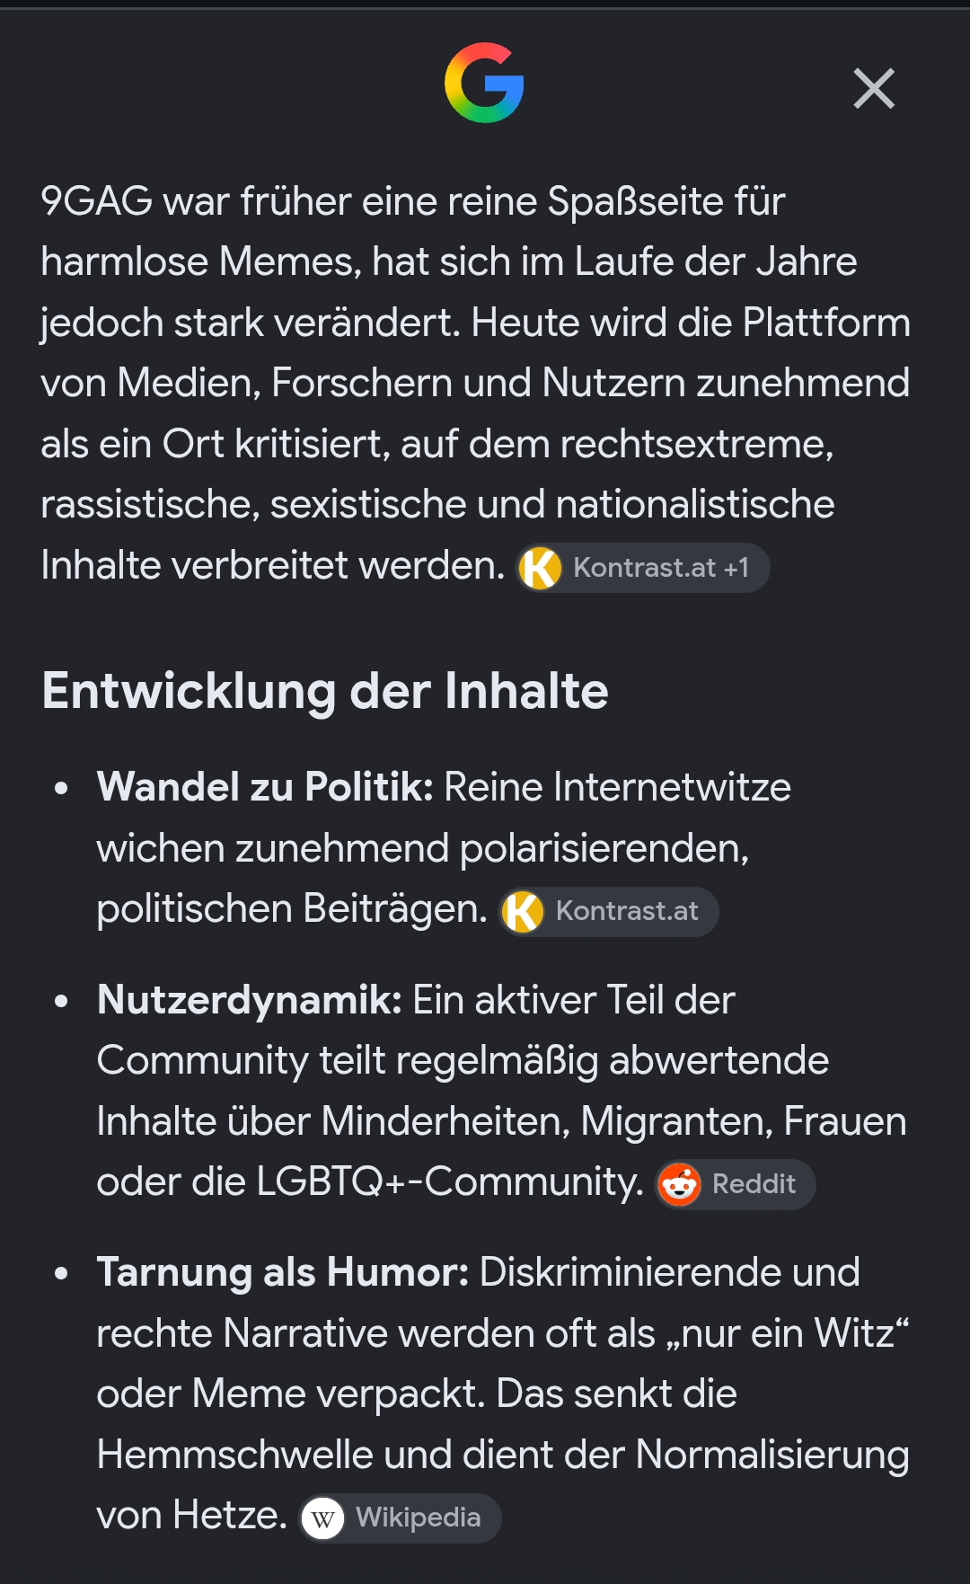Tap the Reddit mascot icon
The height and width of the screenshot is (1584, 970).
(x=679, y=1184)
